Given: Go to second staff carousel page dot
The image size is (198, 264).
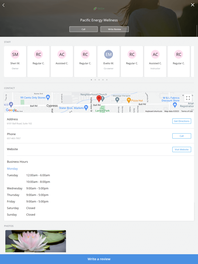Looking at the screenshot, I should 95,80.
